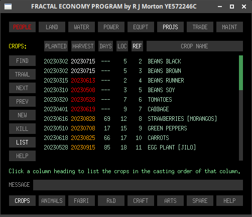Sort crops by LOC column heading
Image resolution: width=252 pixels, height=217 pixels.
coord(122,46)
